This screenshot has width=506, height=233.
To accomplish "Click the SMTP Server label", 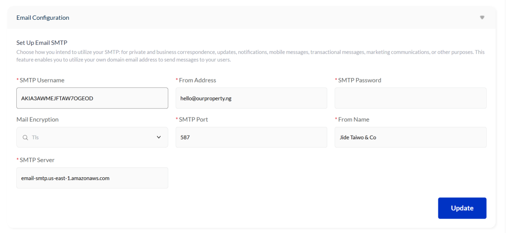I will tap(37, 160).
